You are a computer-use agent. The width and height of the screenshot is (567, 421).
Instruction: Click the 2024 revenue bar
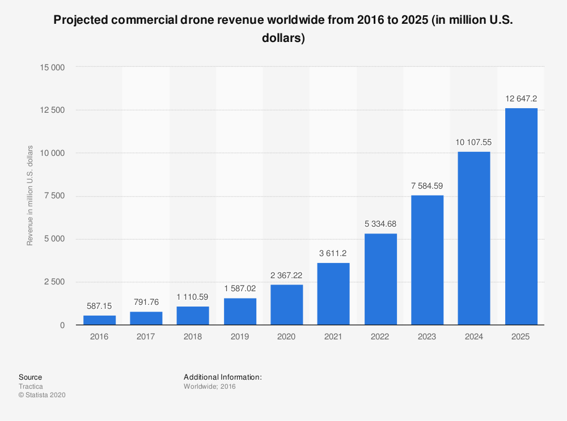pyautogui.click(x=474, y=238)
